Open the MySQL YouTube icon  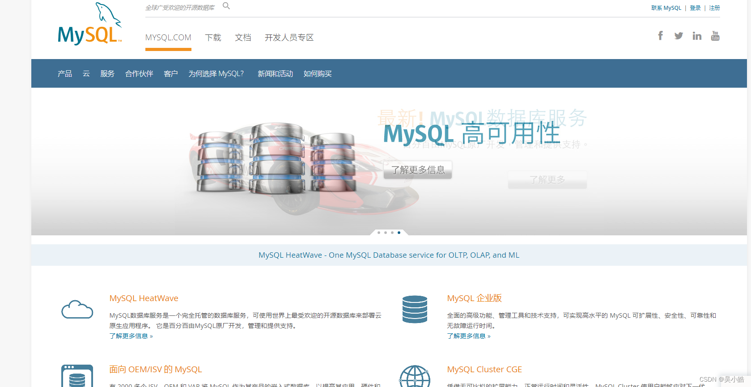point(715,36)
